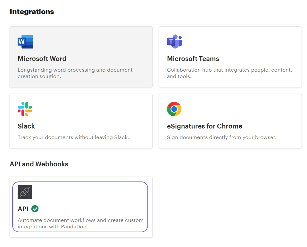The height and width of the screenshot is (247, 307).
Task: Click 'Automate document workflows' description text
Action: pyautogui.click(x=80, y=223)
